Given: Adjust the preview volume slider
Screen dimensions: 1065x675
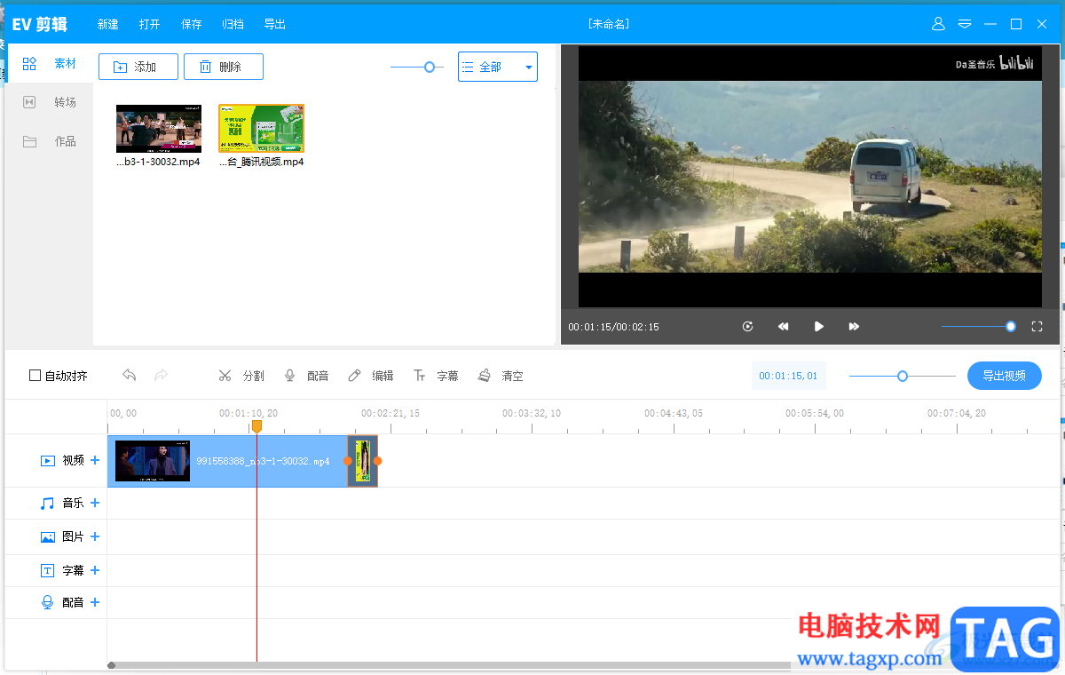Looking at the screenshot, I should pyautogui.click(x=979, y=327).
